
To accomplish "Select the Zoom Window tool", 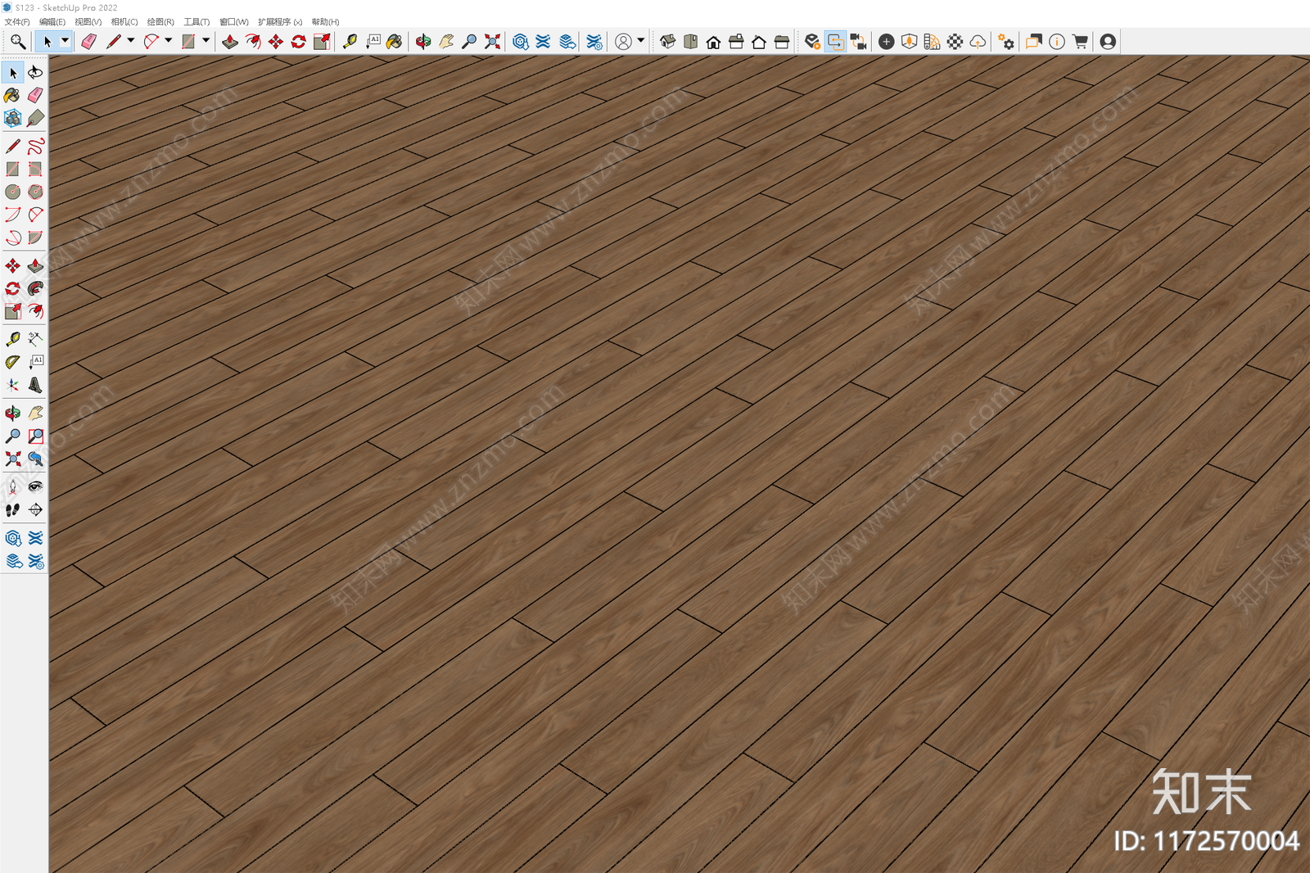I will (35, 436).
